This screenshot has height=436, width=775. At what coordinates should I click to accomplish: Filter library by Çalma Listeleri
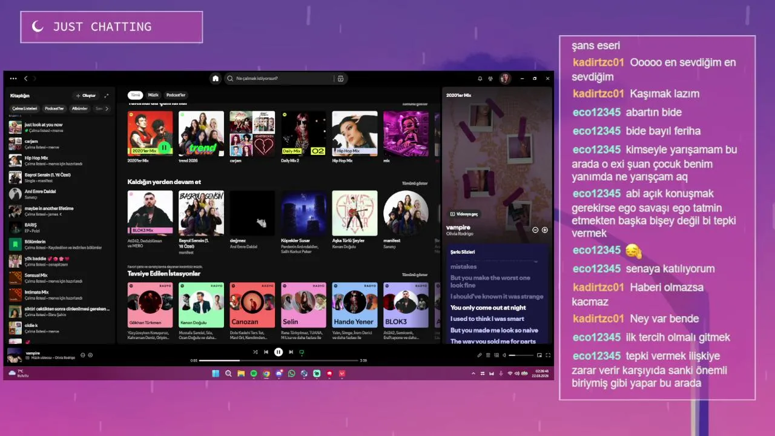(x=25, y=108)
